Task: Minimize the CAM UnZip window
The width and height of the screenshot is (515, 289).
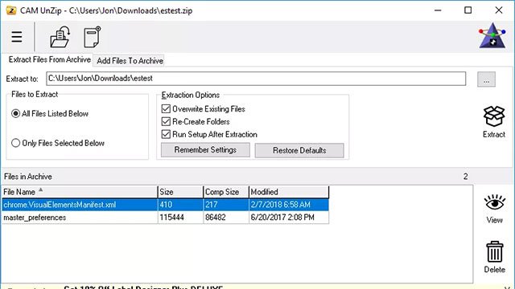Action: tap(438, 10)
